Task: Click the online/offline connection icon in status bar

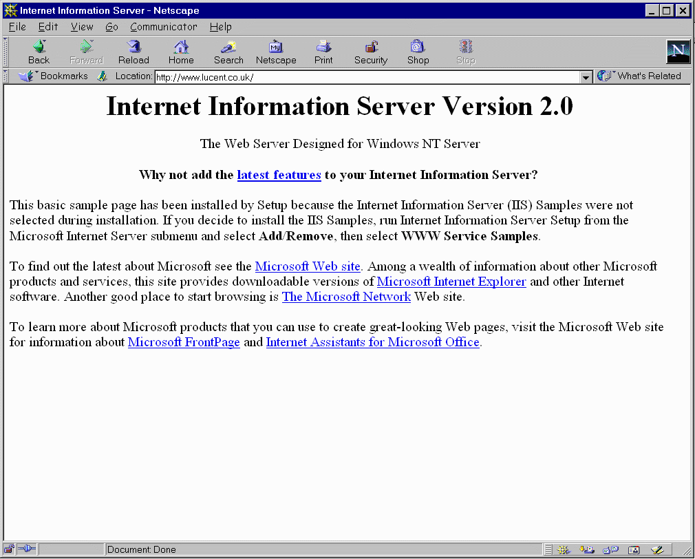Action: pyautogui.click(x=27, y=549)
